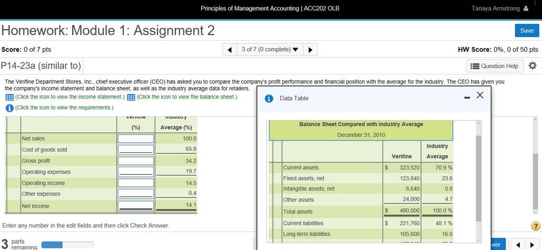This screenshot has height=250, width=542.
Task: Click the user profile icon beside Tanaya Armstrong
Action: click(x=526, y=8)
